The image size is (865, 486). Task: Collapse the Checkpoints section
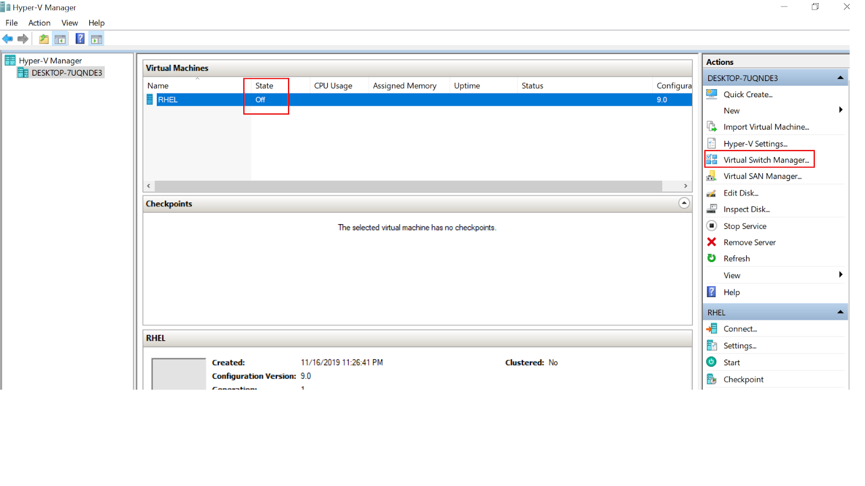684,204
